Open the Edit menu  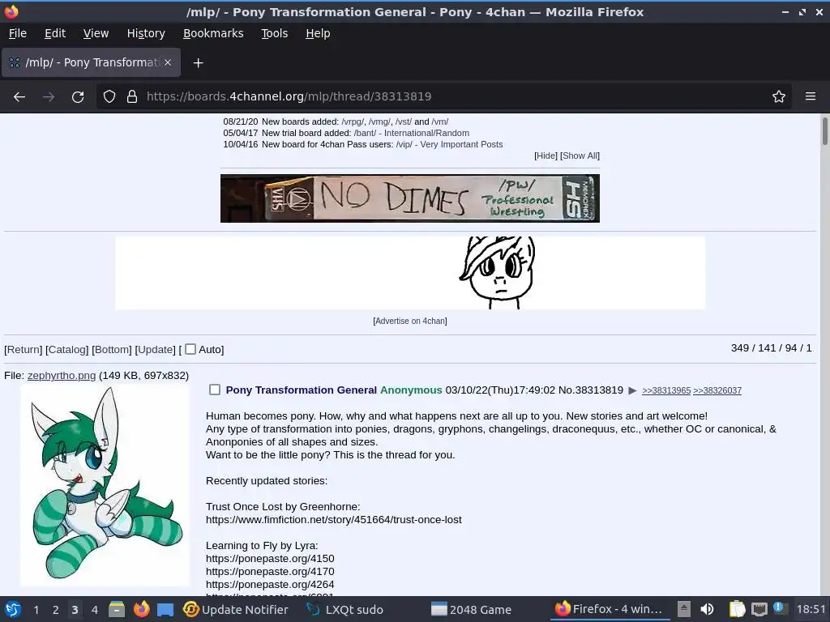point(55,33)
